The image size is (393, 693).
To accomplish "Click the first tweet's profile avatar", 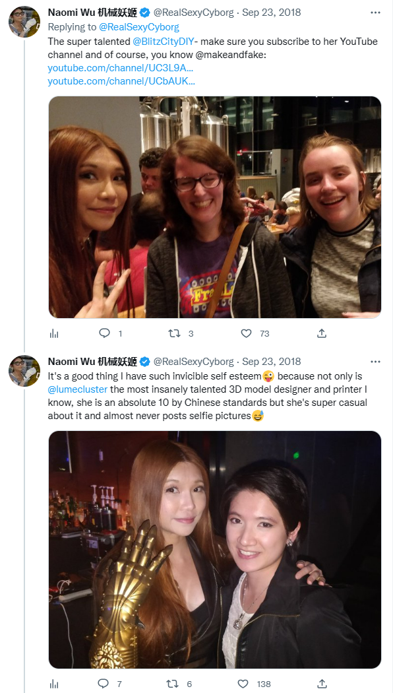I will tap(24, 22).
